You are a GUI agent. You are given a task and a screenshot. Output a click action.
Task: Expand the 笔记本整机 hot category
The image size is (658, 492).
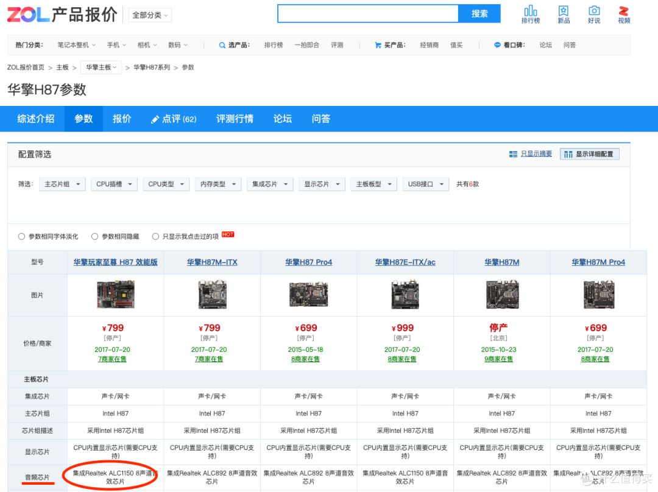tap(76, 45)
